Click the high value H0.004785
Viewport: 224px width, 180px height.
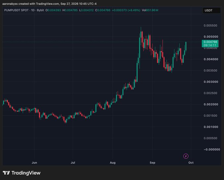(70, 10)
